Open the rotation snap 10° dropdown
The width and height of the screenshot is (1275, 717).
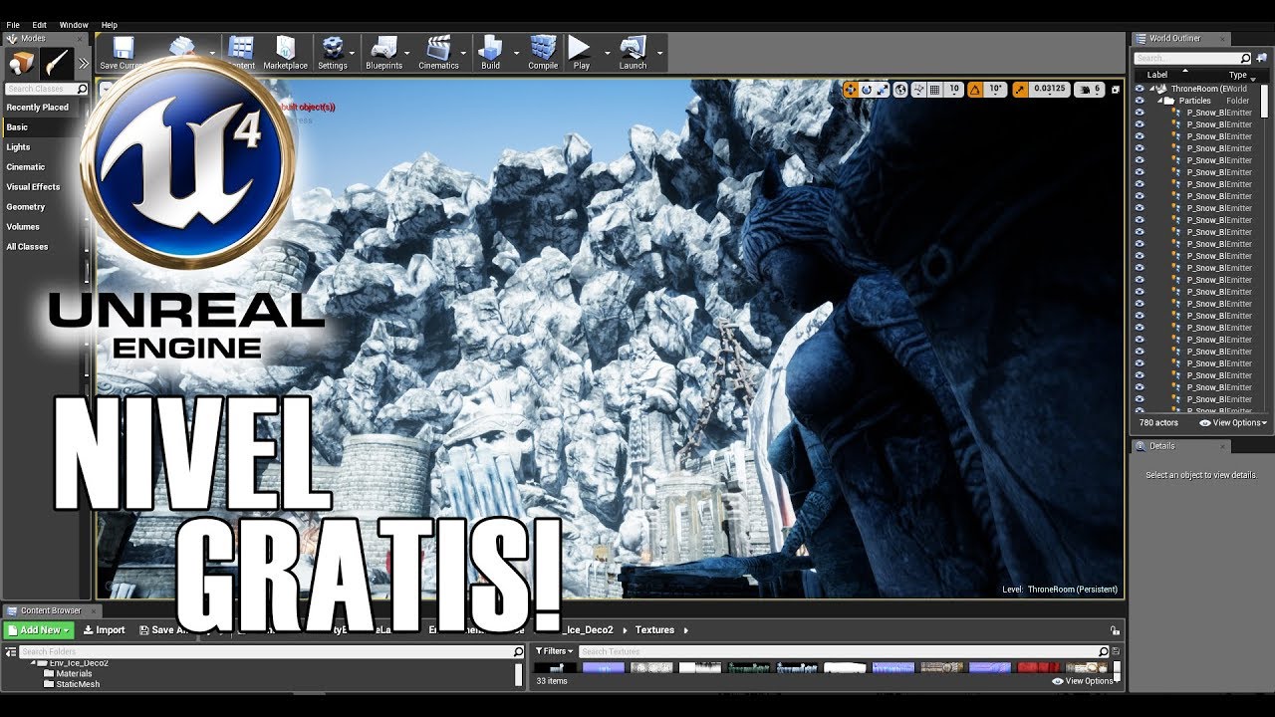click(996, 90)
